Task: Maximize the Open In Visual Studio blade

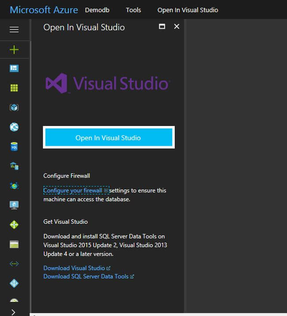Action: point(162,27)
